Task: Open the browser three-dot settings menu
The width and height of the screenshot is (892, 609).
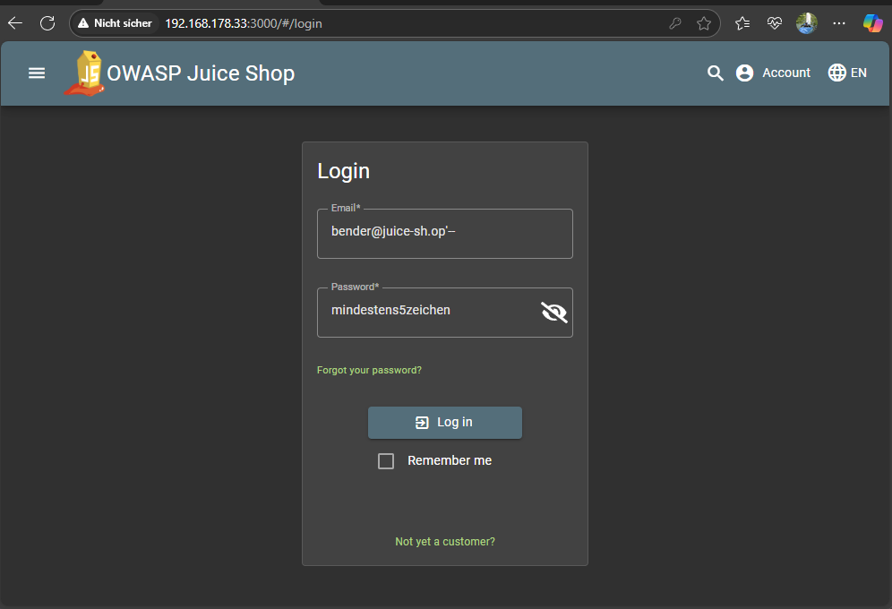Action: [838, 22]
